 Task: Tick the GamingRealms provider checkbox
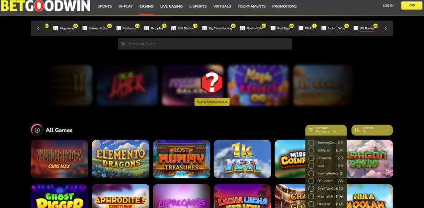click(x=311, y=173)
